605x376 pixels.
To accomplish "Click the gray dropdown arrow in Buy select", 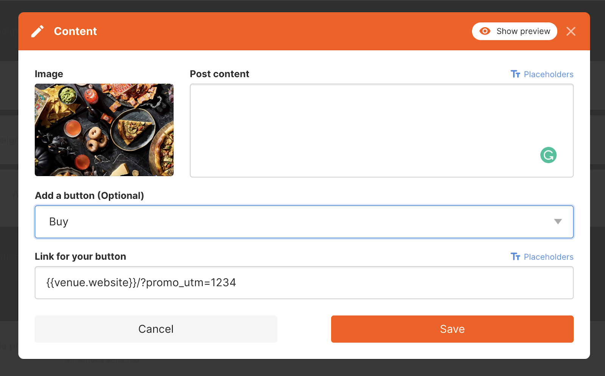I will (558, 222).
